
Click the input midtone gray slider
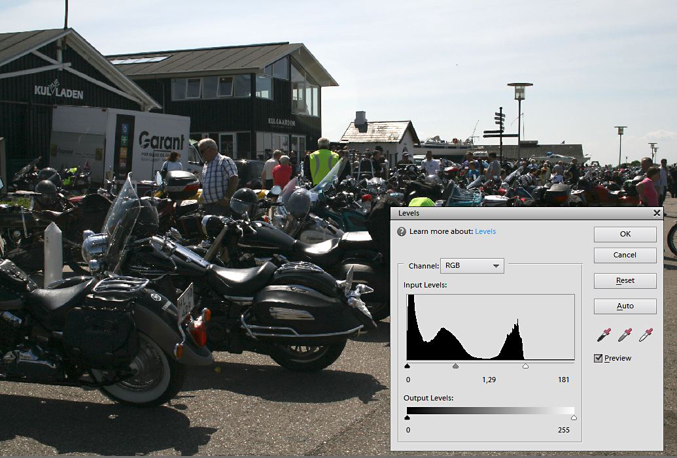(455, 367)
